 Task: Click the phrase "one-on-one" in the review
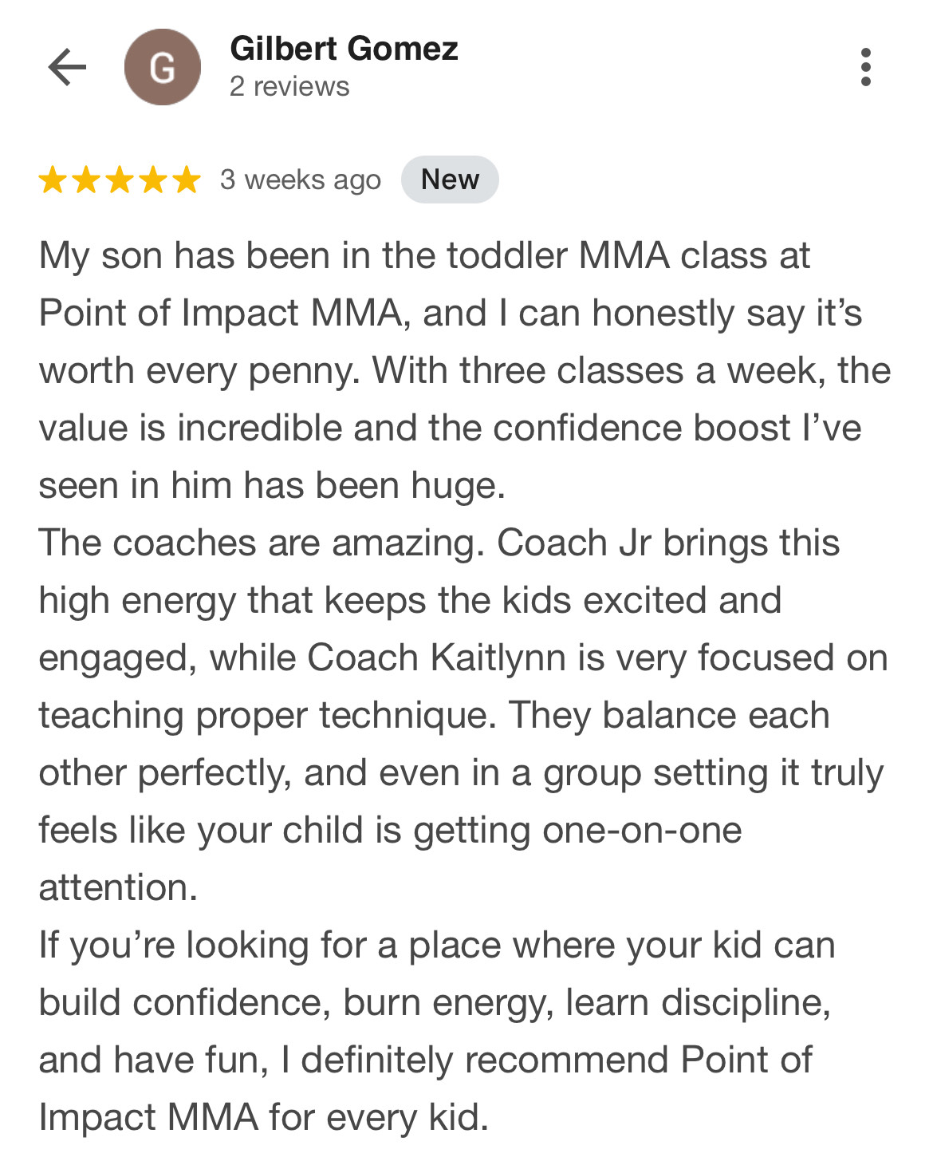[642, 831]
